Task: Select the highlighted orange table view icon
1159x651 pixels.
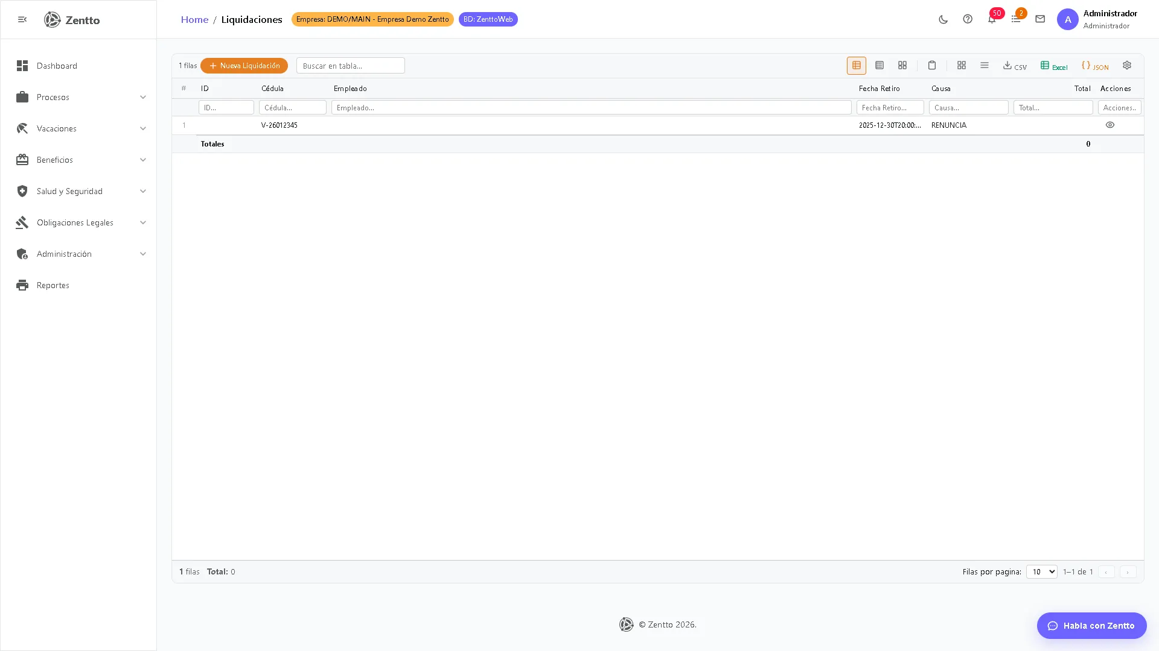Action: [856, 66]
